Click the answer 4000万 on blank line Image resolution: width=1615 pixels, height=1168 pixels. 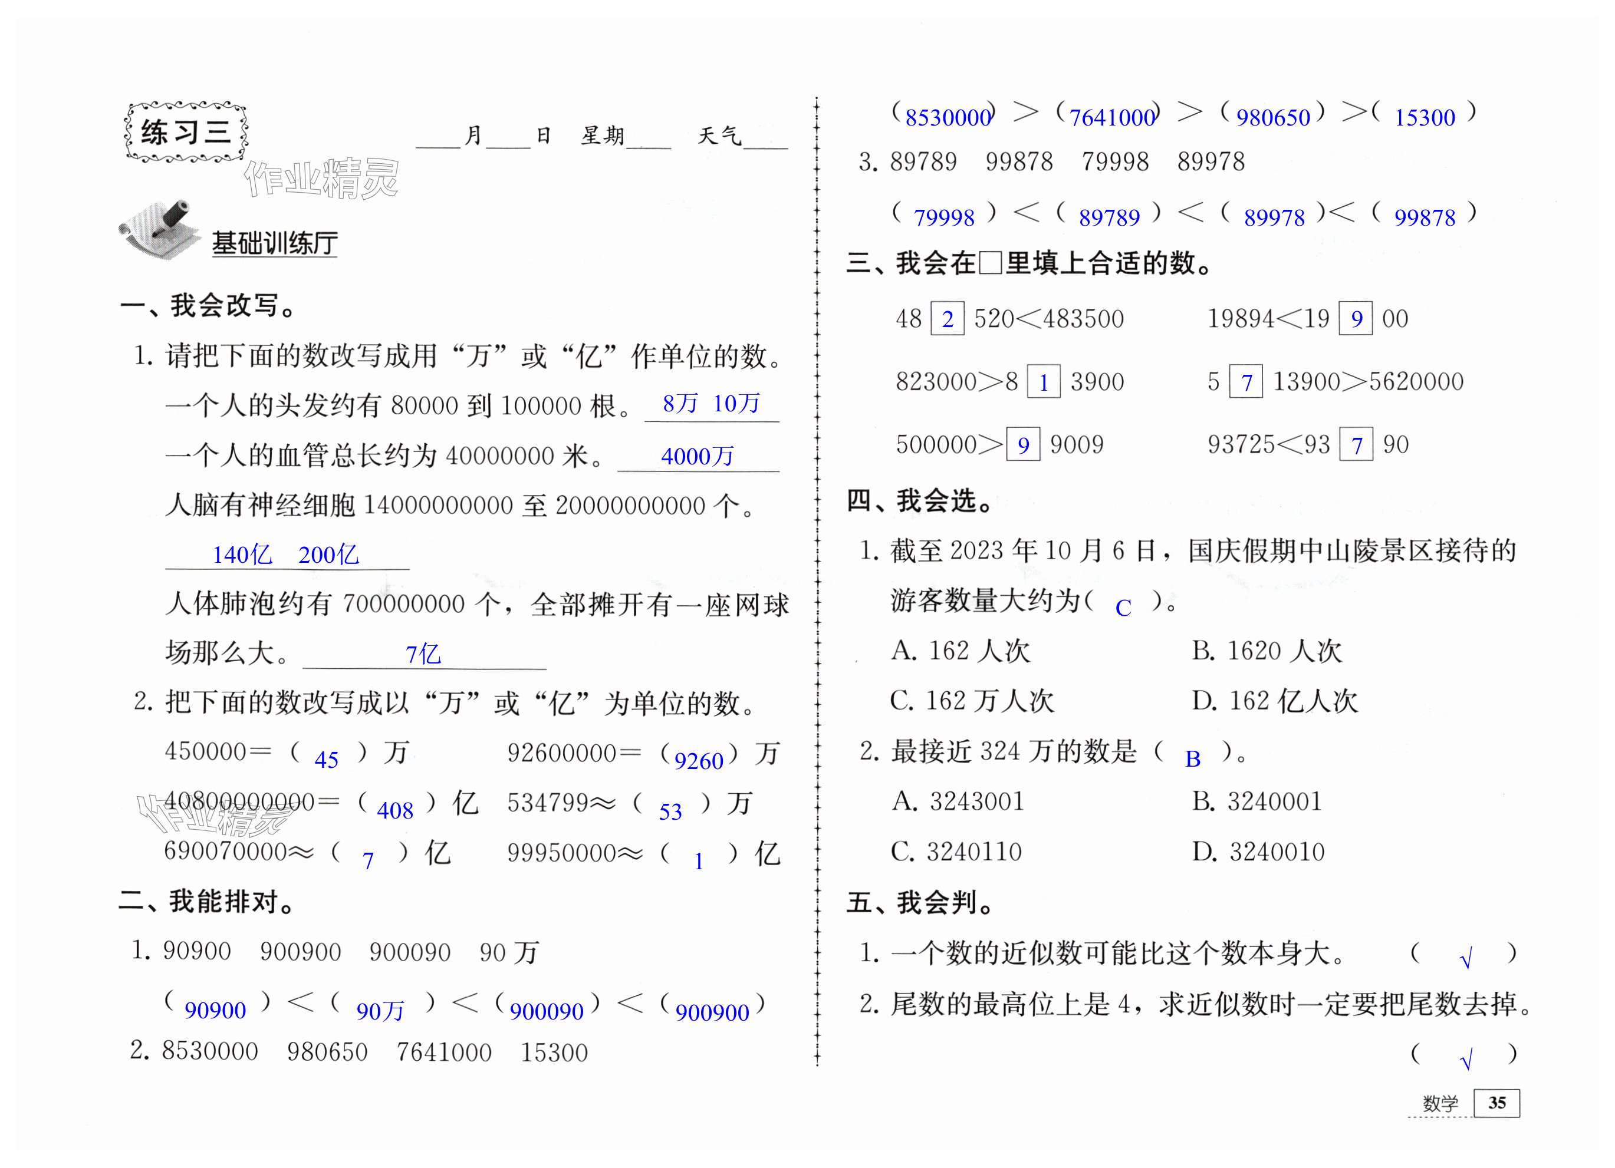pyautogui.click(x=696, y=456)
